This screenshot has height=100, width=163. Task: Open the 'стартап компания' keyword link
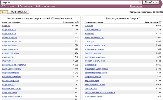click(11, 73)
